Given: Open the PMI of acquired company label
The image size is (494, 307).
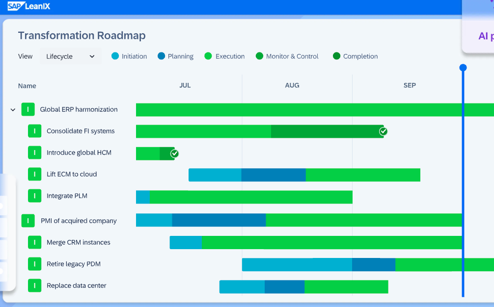Looking at the screenshot, I should tap(79, 221).
